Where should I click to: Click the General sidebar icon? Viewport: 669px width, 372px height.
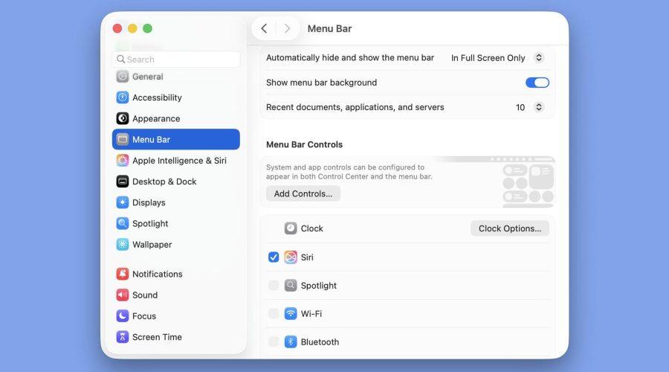pos(123,77)
